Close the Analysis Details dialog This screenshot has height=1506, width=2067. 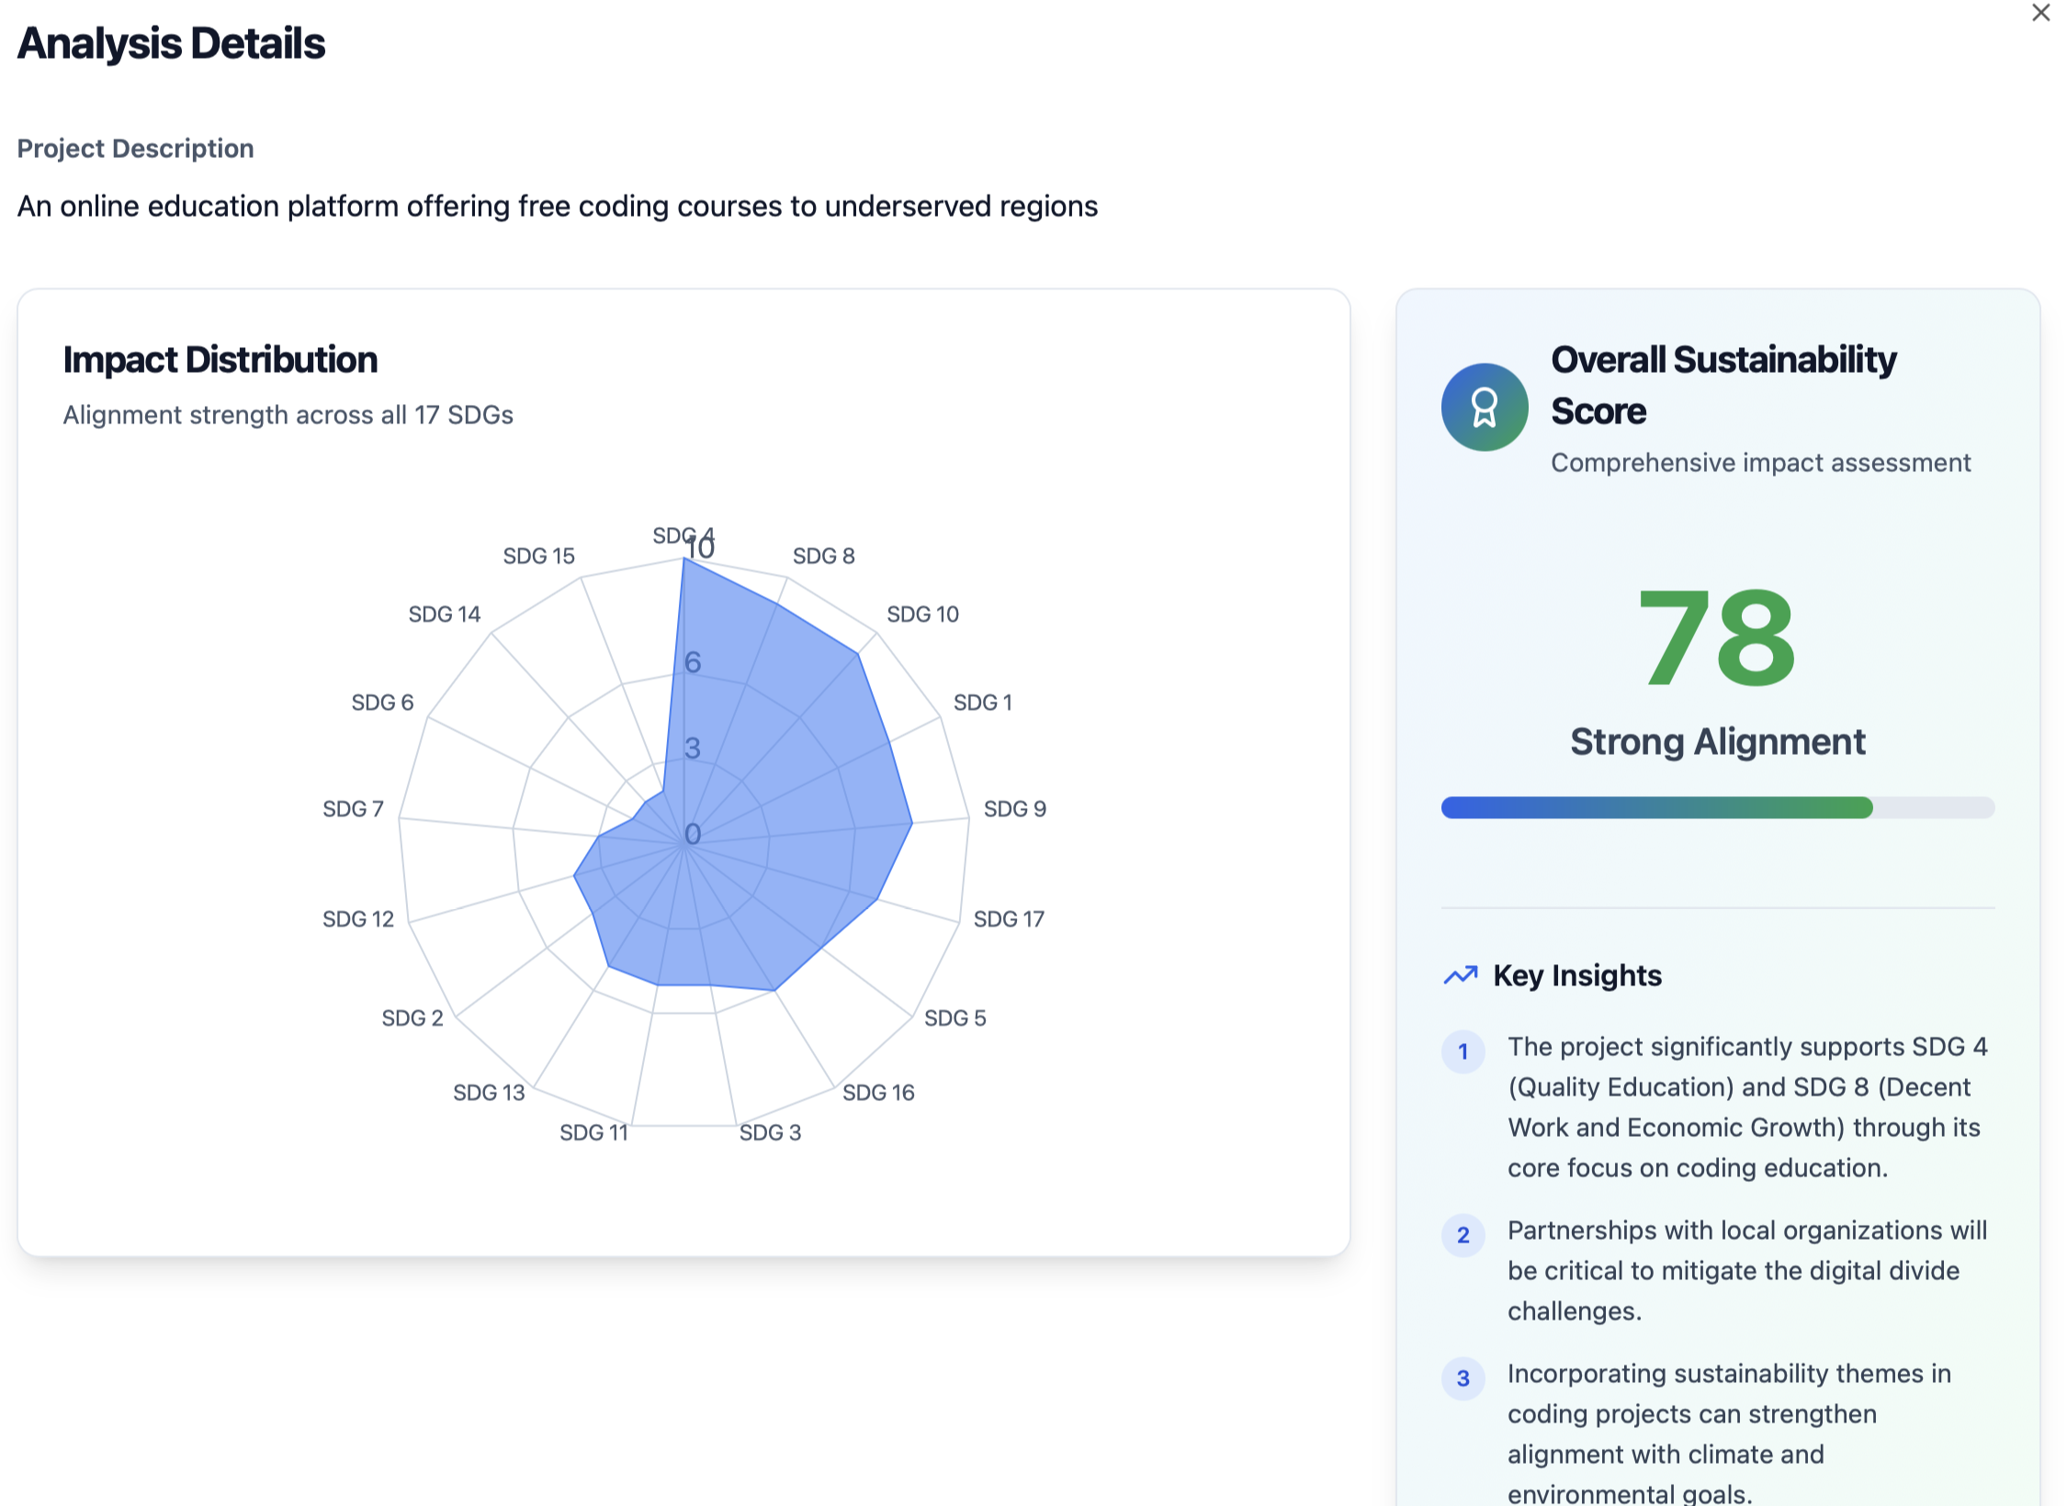coord(2040,13)
